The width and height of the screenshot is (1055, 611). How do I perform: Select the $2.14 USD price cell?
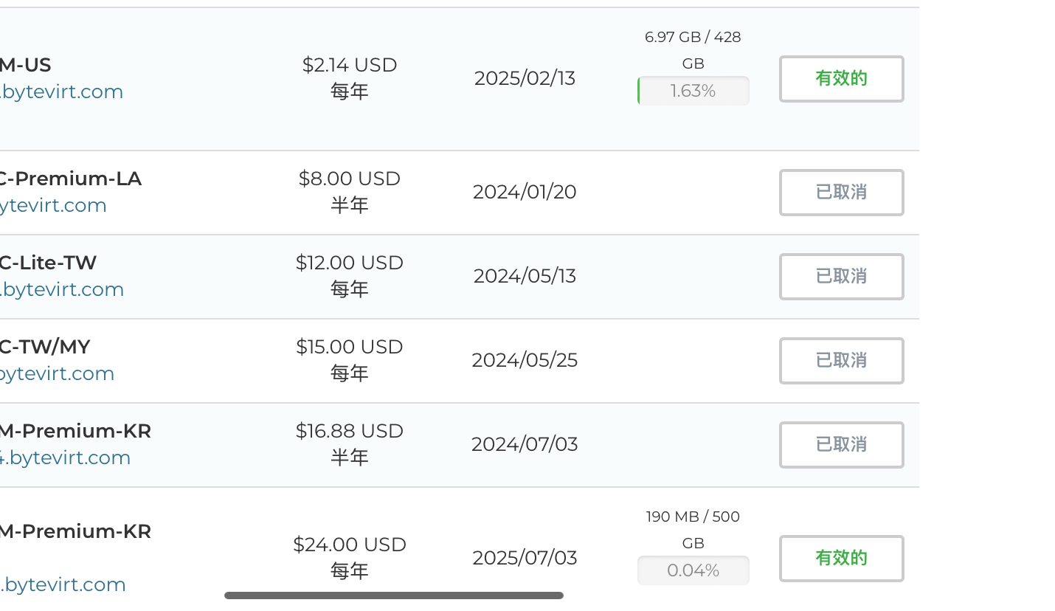(349, 65)
